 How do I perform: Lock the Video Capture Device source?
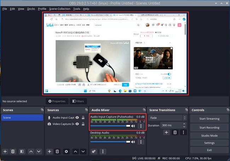point(83,124)
